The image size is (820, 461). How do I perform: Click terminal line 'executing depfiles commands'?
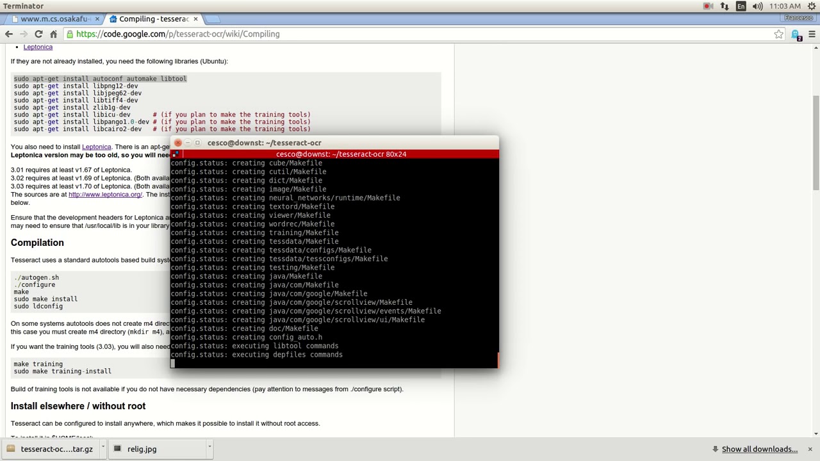[x=257, y=355]
